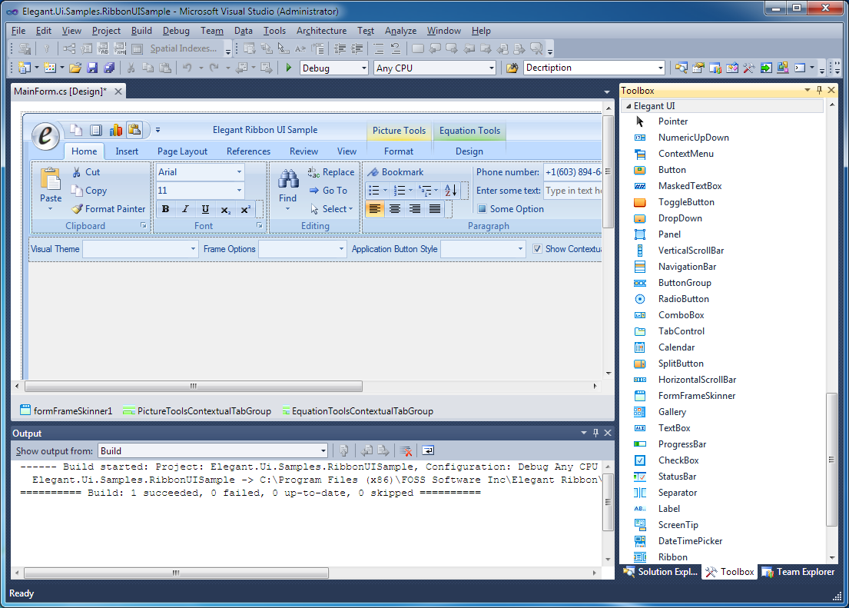Click the Save All icon in toolbar
The width and height of the screenshot is (849, 608).
[x=109, y=68]
